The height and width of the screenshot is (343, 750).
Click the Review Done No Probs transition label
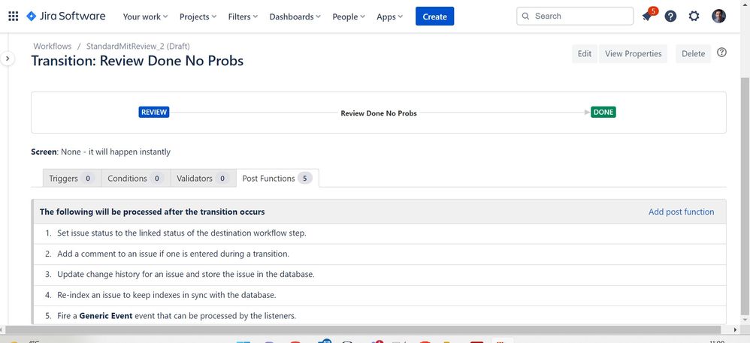[378, 113]
